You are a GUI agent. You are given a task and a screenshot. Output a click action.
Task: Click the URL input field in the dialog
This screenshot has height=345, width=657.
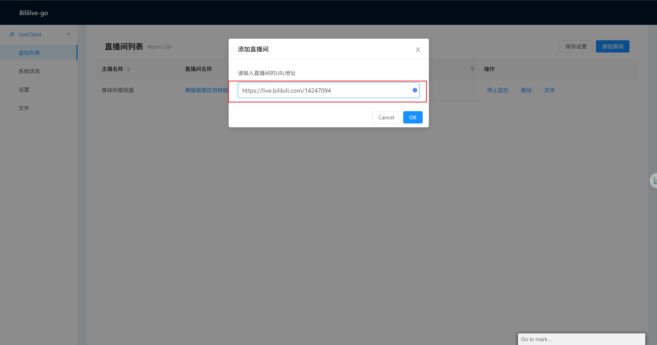coord(328,90)
